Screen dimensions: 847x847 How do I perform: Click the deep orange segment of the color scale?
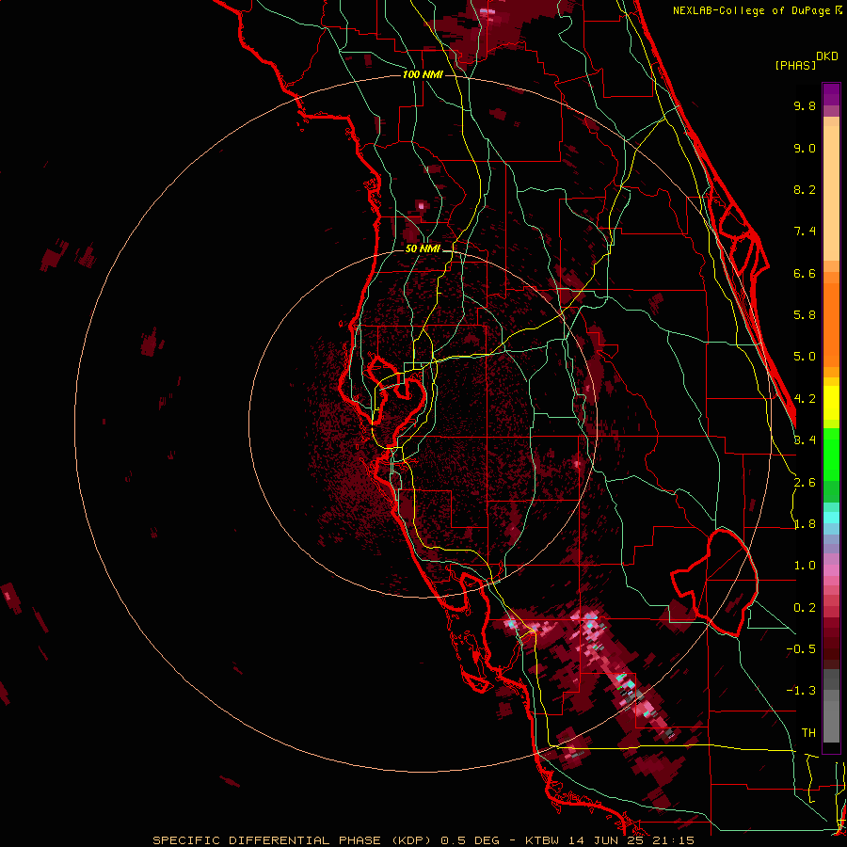831,325
